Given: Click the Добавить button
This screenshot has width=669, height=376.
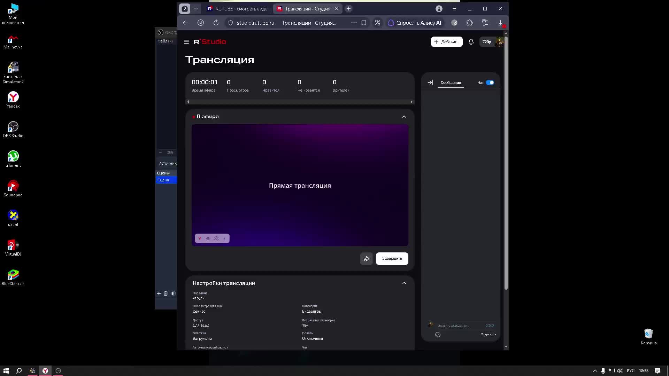Looking at the screenshot, I should [447, 42].
